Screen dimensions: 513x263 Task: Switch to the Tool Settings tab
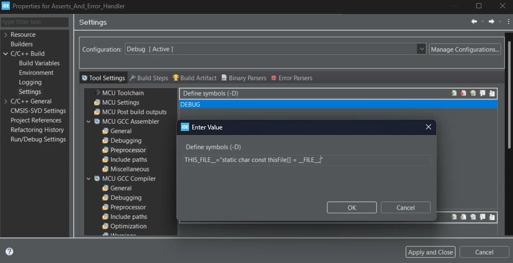pos(104,78)
